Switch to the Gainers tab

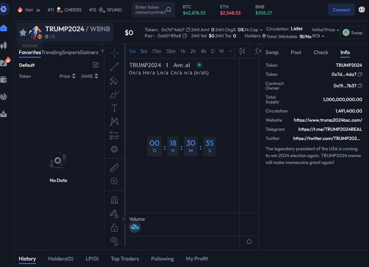pos(89,52)
